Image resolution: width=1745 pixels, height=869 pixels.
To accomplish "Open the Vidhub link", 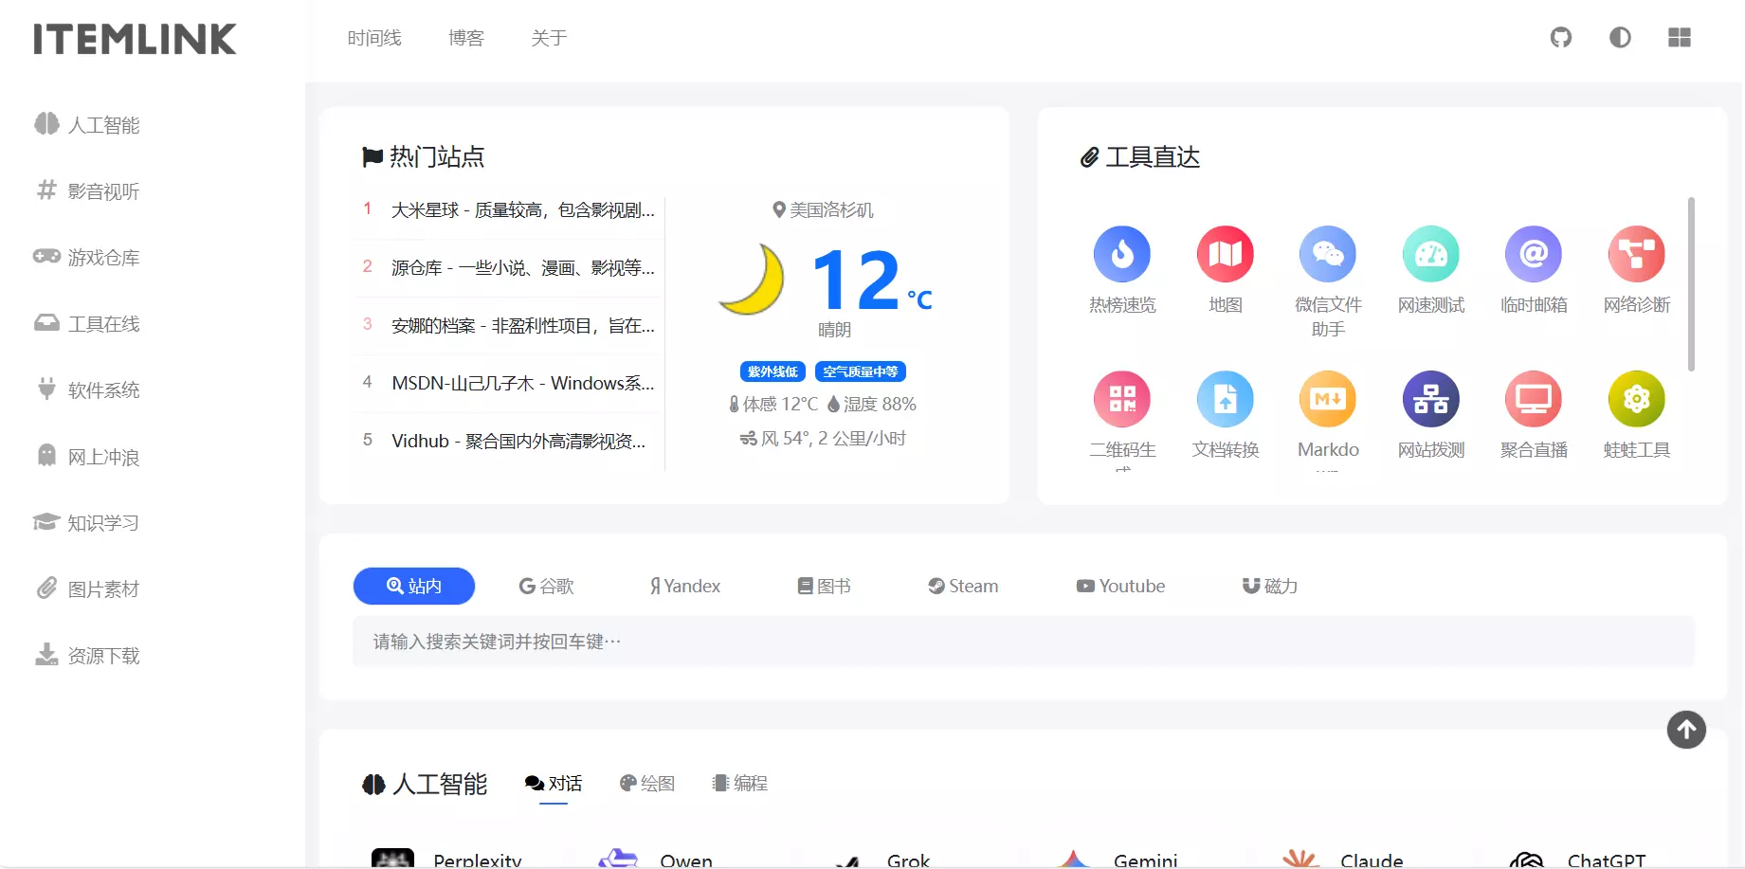I will pos(518,440).
